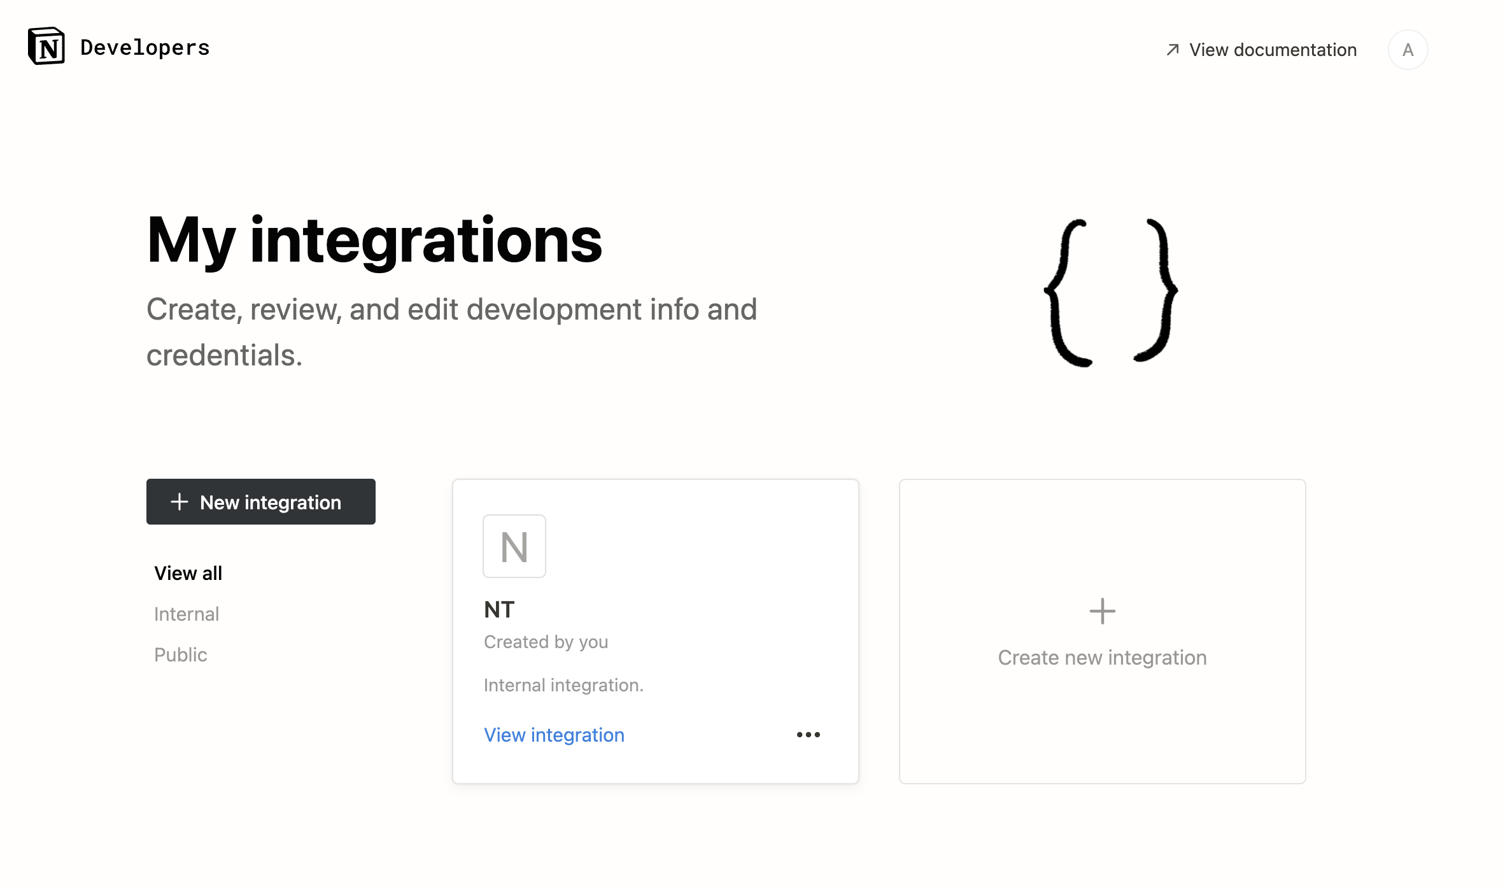Click the curly braces illustration
1505x890 pixels.
[x=1110, y=293]
